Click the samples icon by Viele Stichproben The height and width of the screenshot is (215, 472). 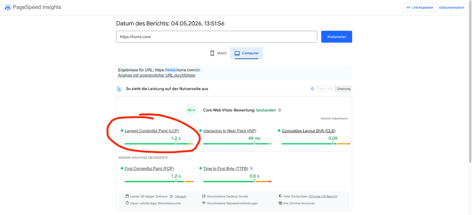pos(280,196)
